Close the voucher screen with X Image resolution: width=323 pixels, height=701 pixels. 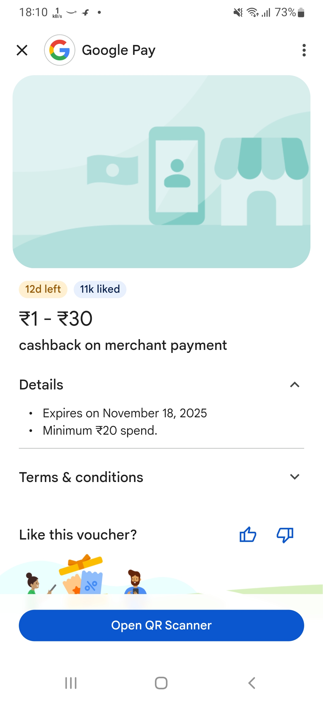coord(22,50)
